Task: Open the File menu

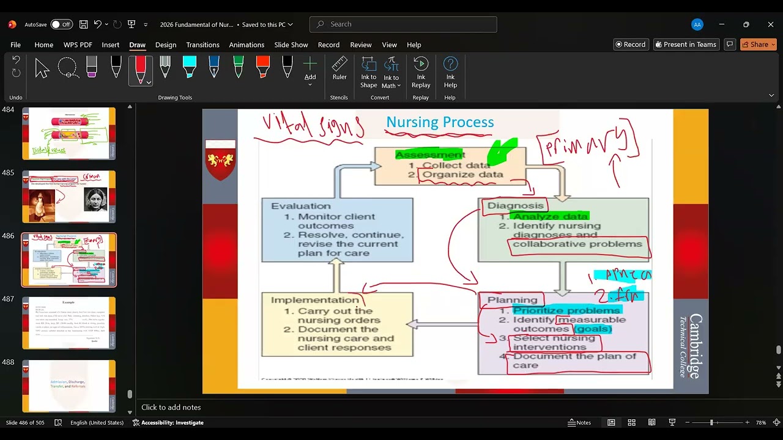Action: point(16,45)
